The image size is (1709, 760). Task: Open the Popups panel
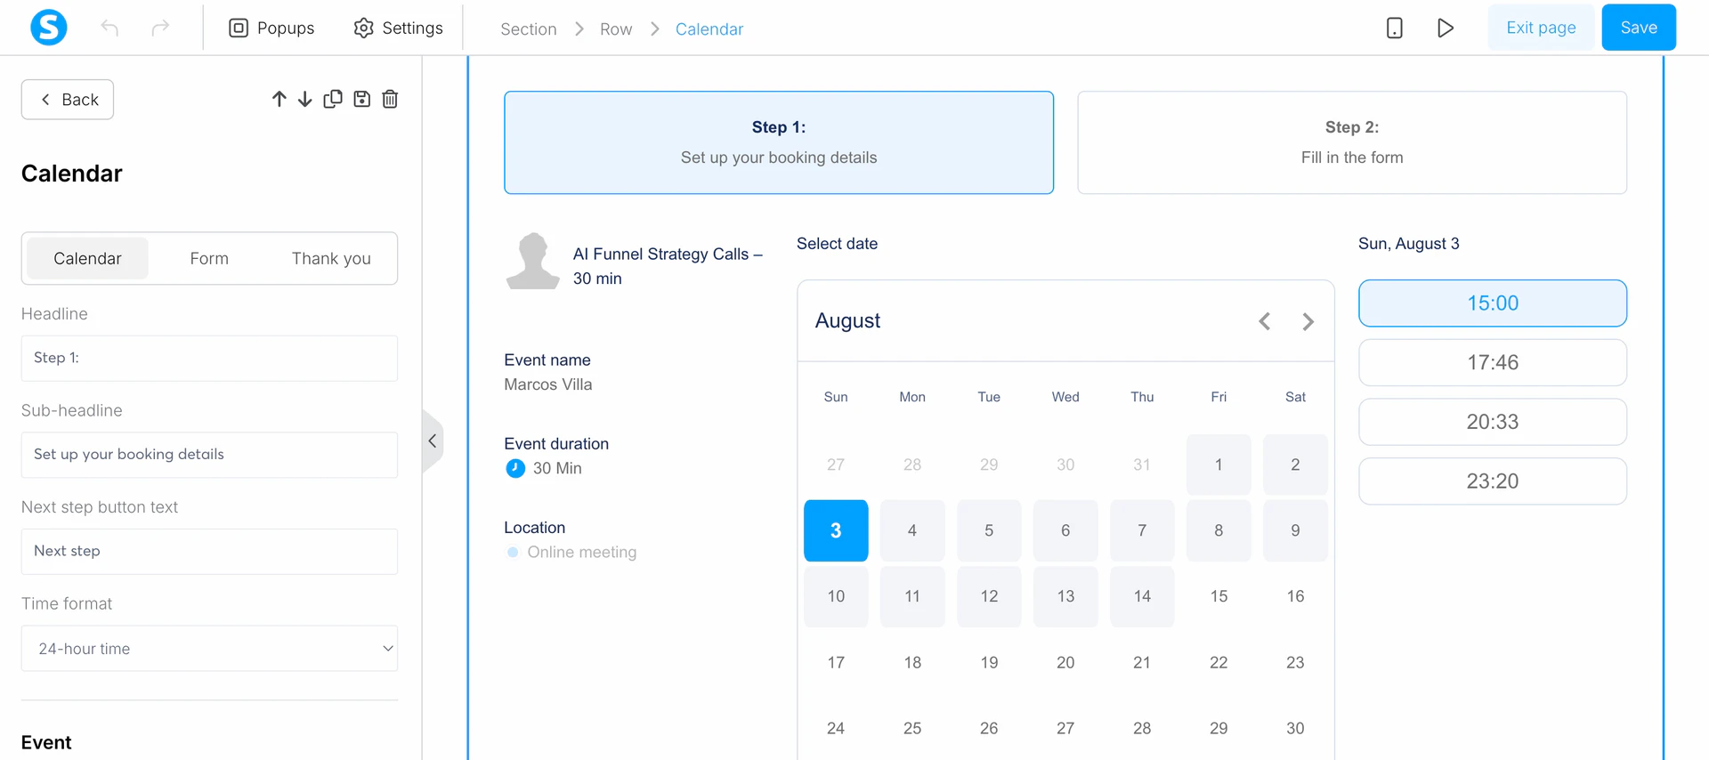coord(271,28)
